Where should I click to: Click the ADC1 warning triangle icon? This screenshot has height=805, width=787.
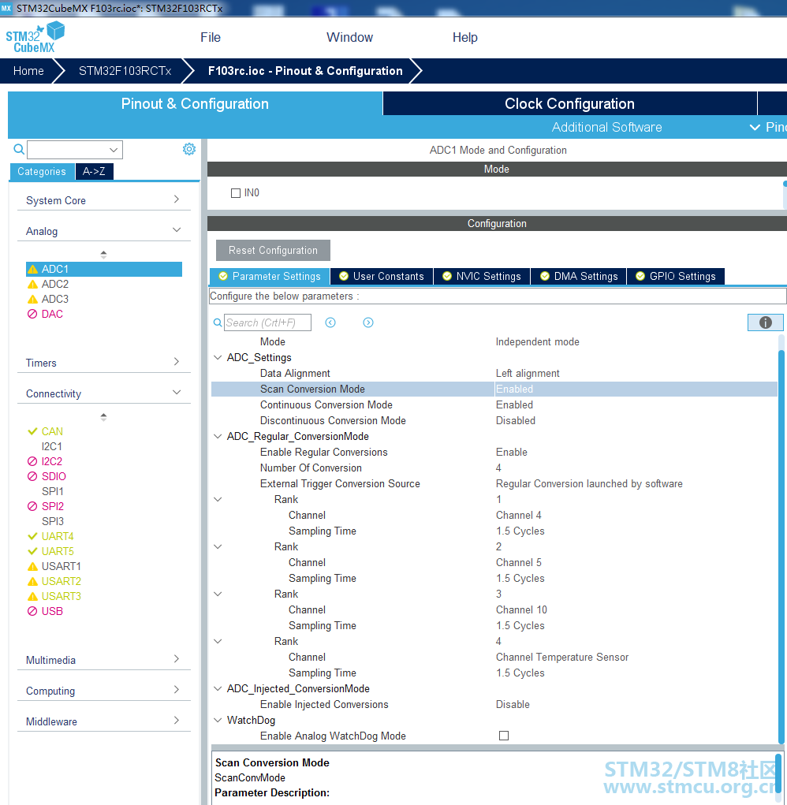pyautogui.click(x=33, y=269)
